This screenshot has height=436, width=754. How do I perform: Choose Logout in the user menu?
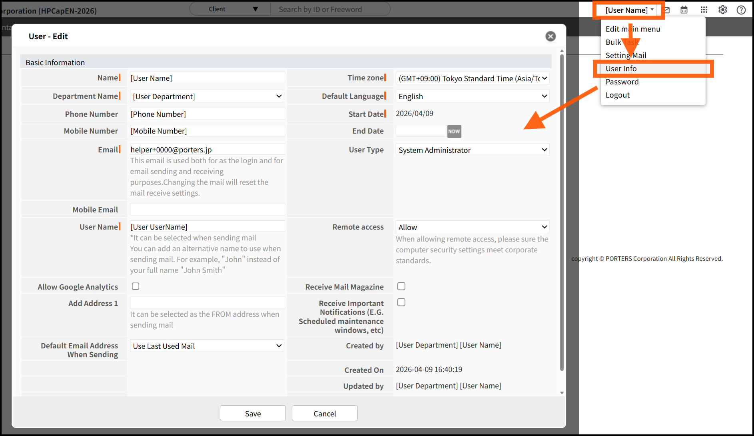(x=617, y=95)
